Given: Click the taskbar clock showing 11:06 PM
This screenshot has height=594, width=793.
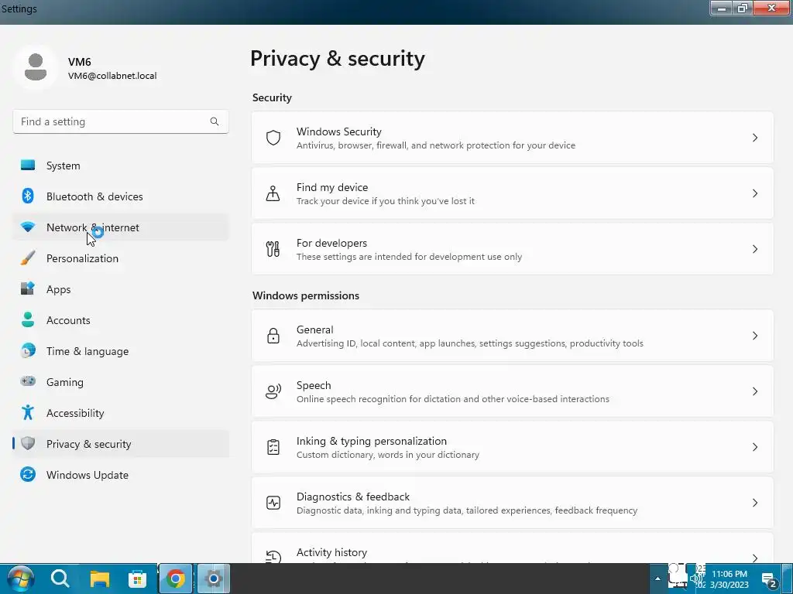Looking at the screenshot, I should pyautogui.click(x=729, y=579).
